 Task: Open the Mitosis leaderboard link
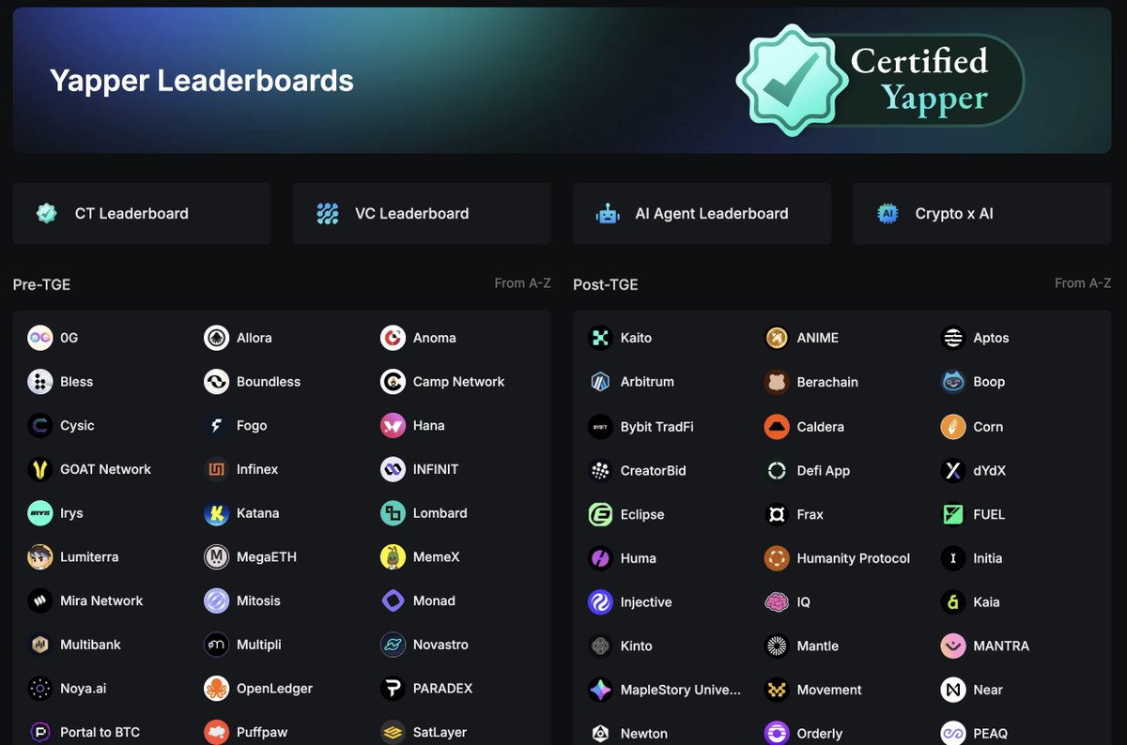coord(242,601)
